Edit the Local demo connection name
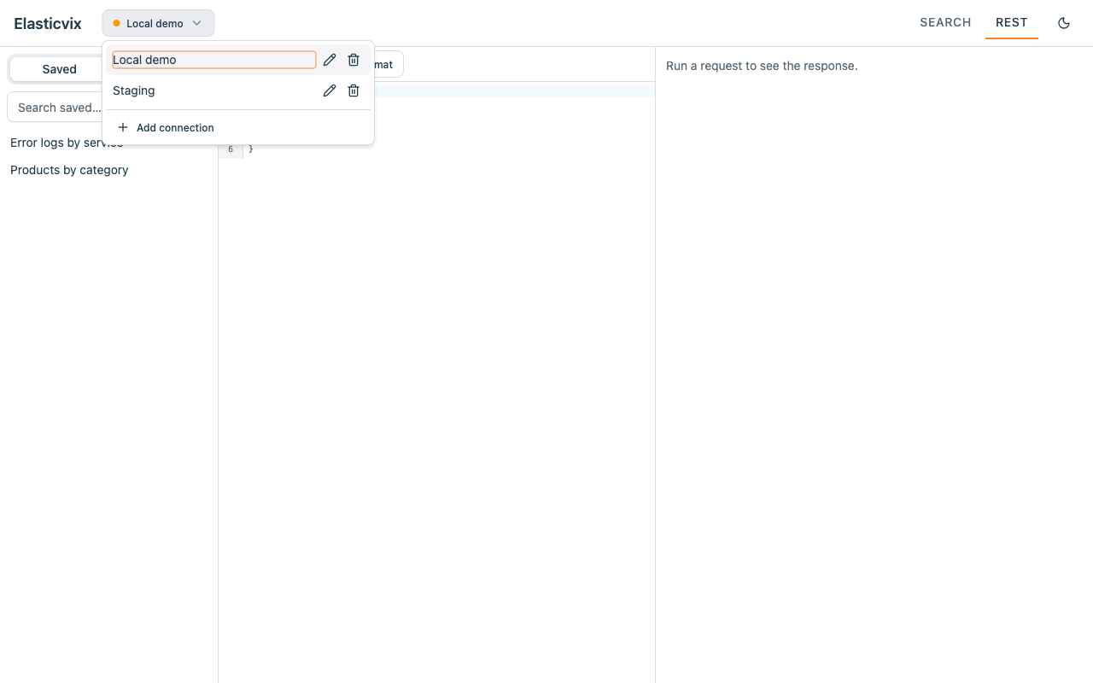Viewport: 1093px width, 683px height. pos(330,60)
